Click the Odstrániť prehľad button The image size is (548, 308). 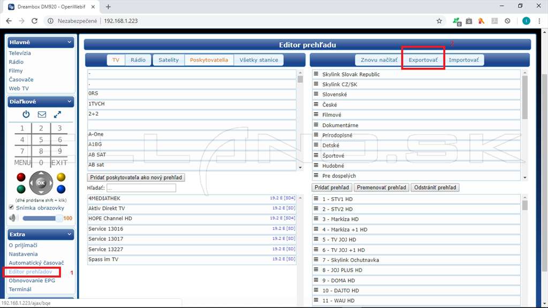pyautogui.click(x=435, y=188)
